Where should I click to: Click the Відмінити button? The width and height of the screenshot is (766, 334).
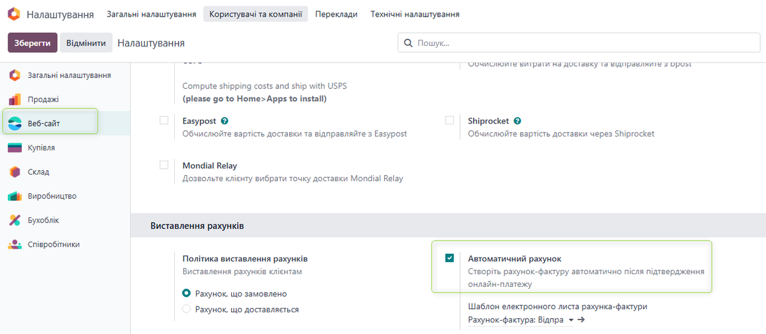coord(86,43)
